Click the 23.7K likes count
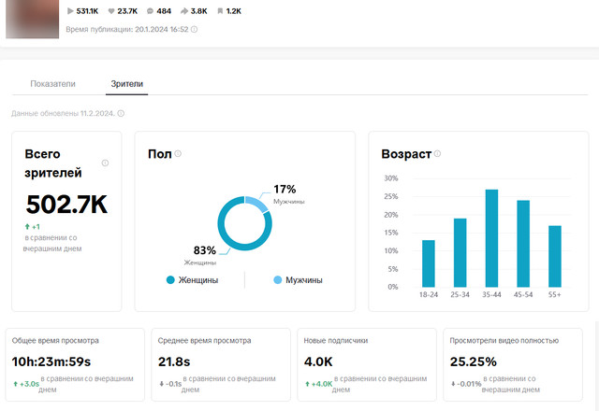This screenshot has width=599, height=411. (x=127, y=11)
